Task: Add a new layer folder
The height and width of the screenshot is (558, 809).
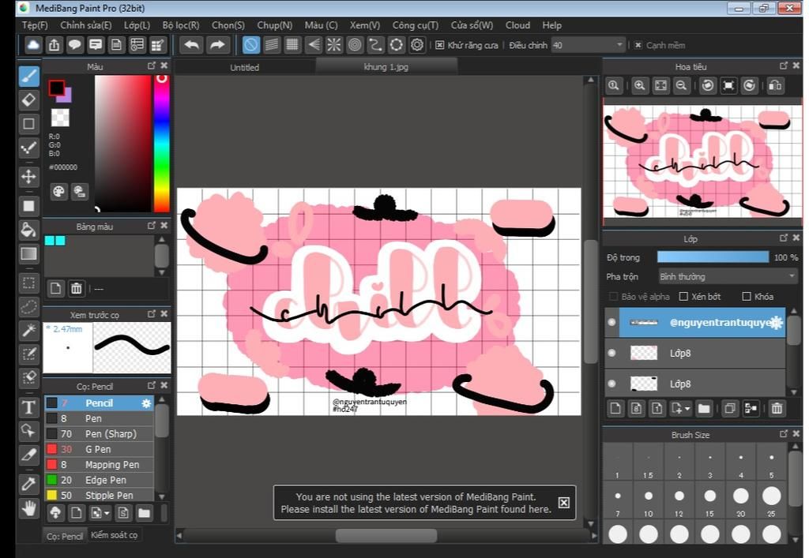Action: (x=704, y=409)
